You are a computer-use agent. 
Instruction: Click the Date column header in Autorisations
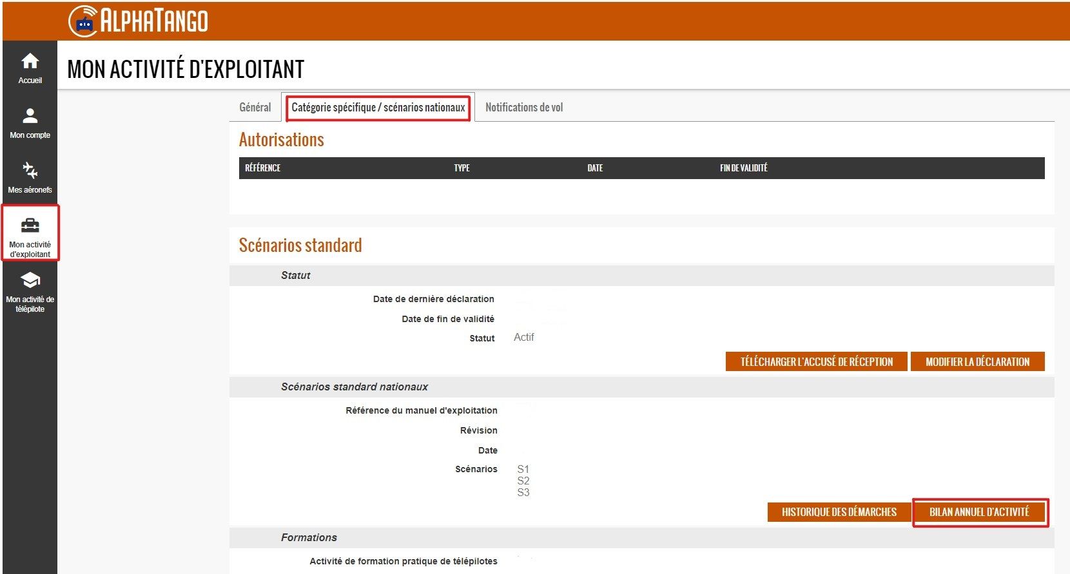[595, 168]
